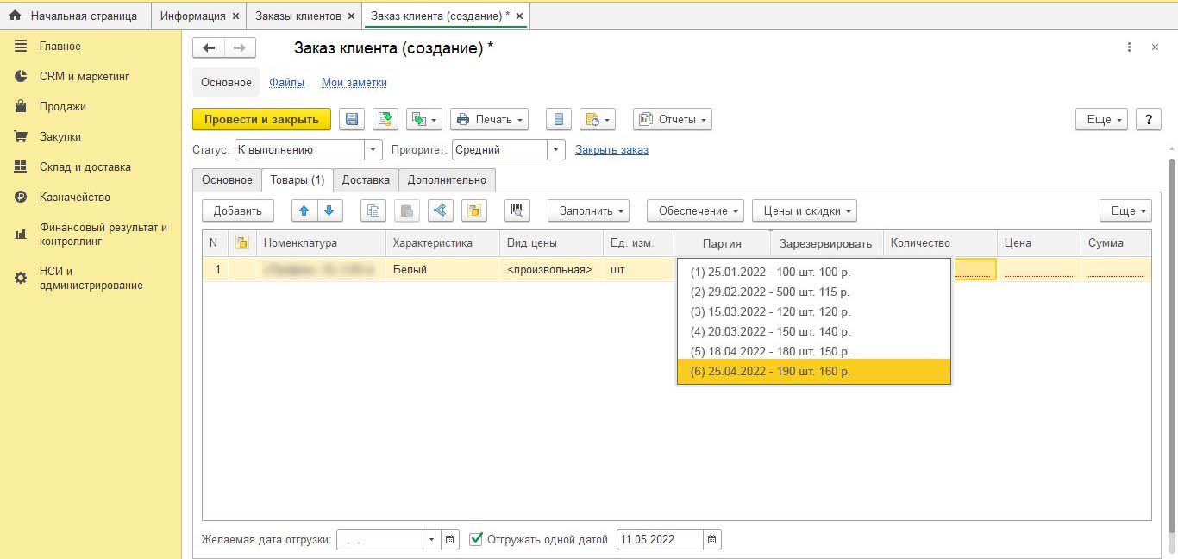Switch to the Доставка tab
The height and width of the screenshot is (559, 1178).
tap(366, 180)
